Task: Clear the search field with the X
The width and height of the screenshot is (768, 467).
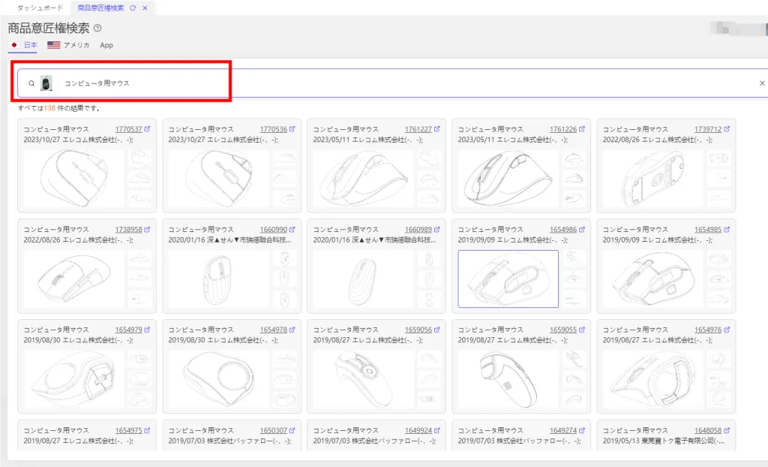Action: click(762, 83)
